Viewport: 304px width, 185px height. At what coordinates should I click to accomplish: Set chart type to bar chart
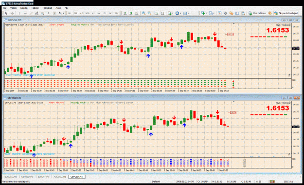click(125, 13)
